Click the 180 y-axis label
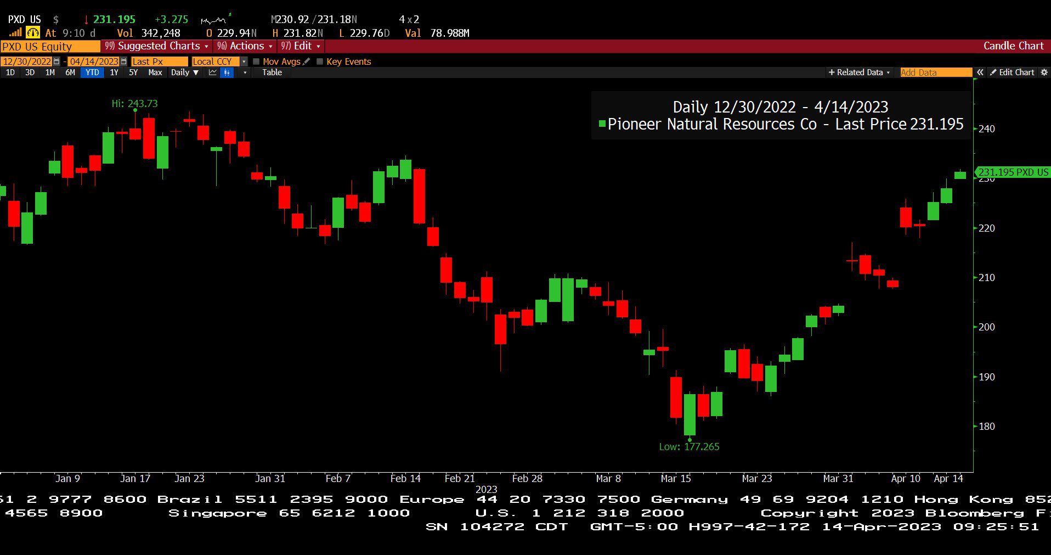The width and height of the screenshot is (1051, 555). click(x=987, y=427)
